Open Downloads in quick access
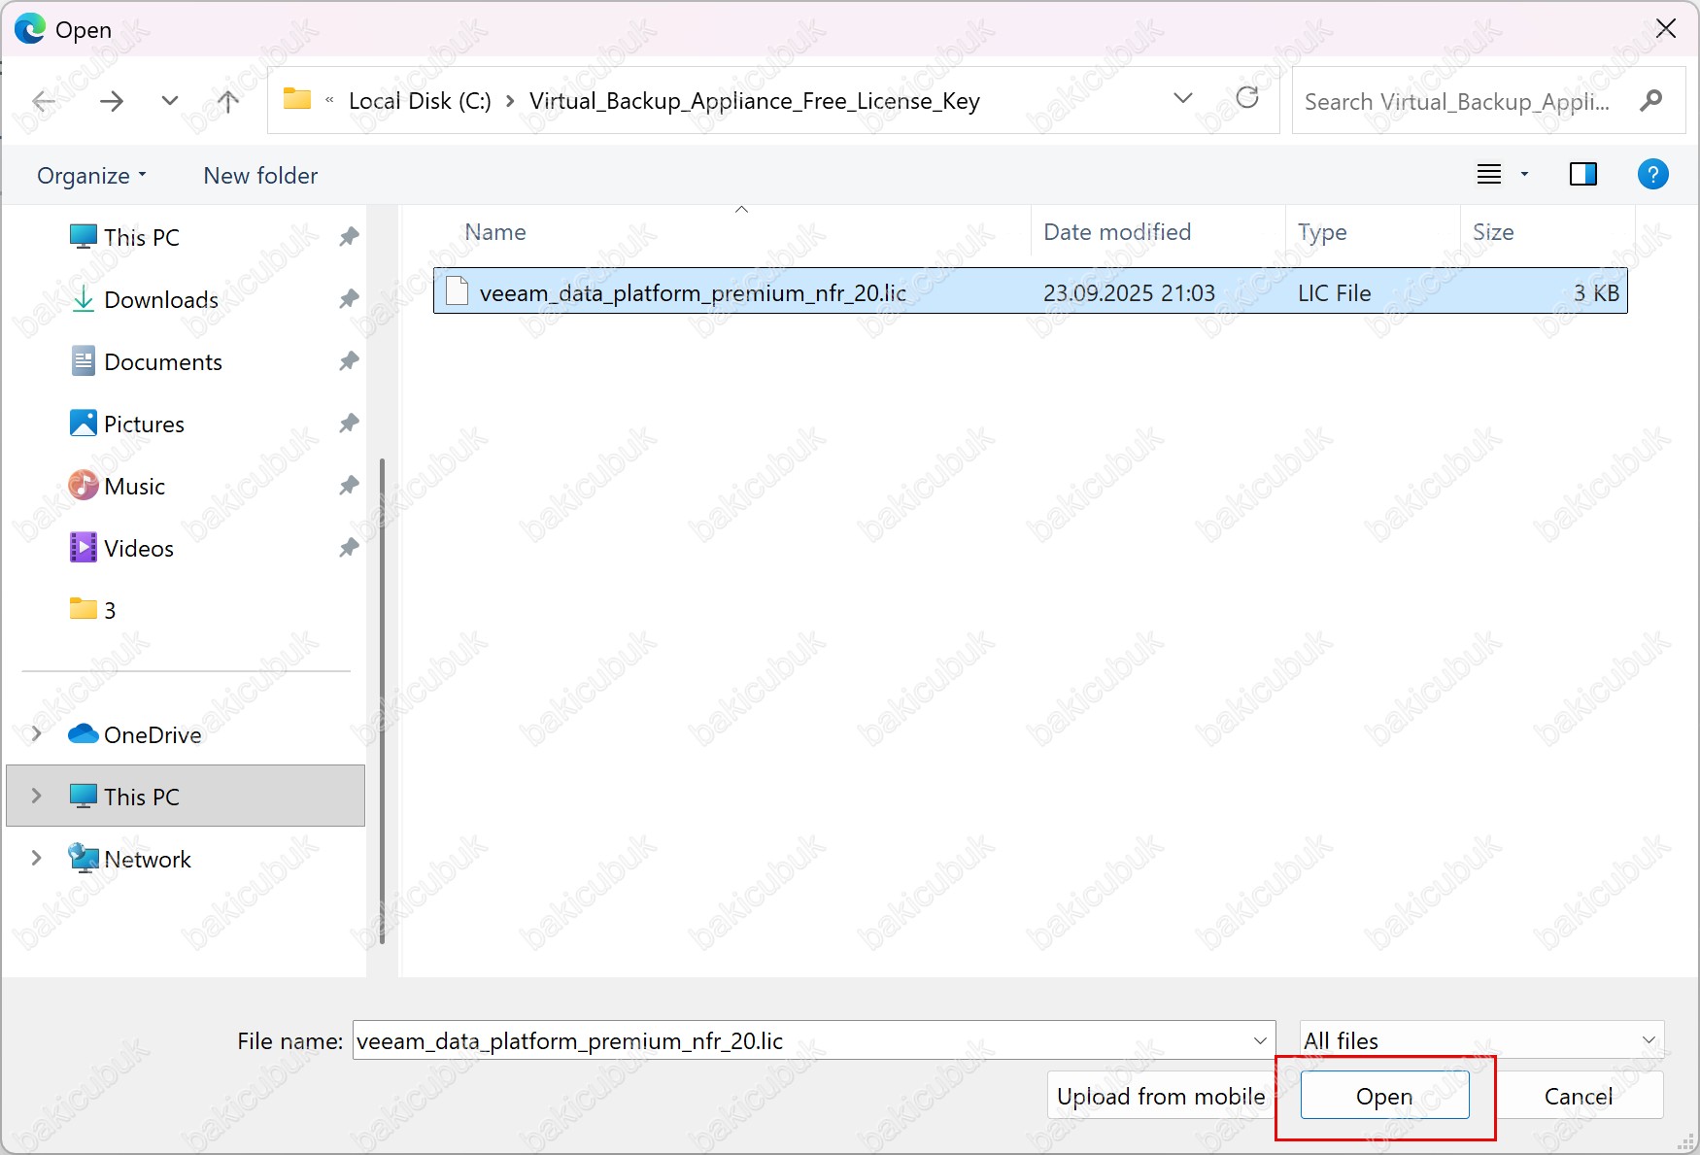Viewport: 1700px width, 1155px height. point(145,299)
